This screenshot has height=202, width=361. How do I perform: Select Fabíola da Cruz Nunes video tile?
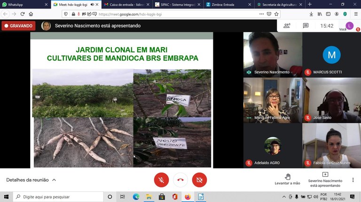click(x=331, y=145)
